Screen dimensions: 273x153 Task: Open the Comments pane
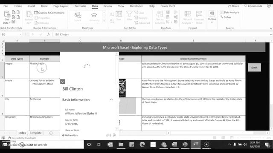pos(253,6)
